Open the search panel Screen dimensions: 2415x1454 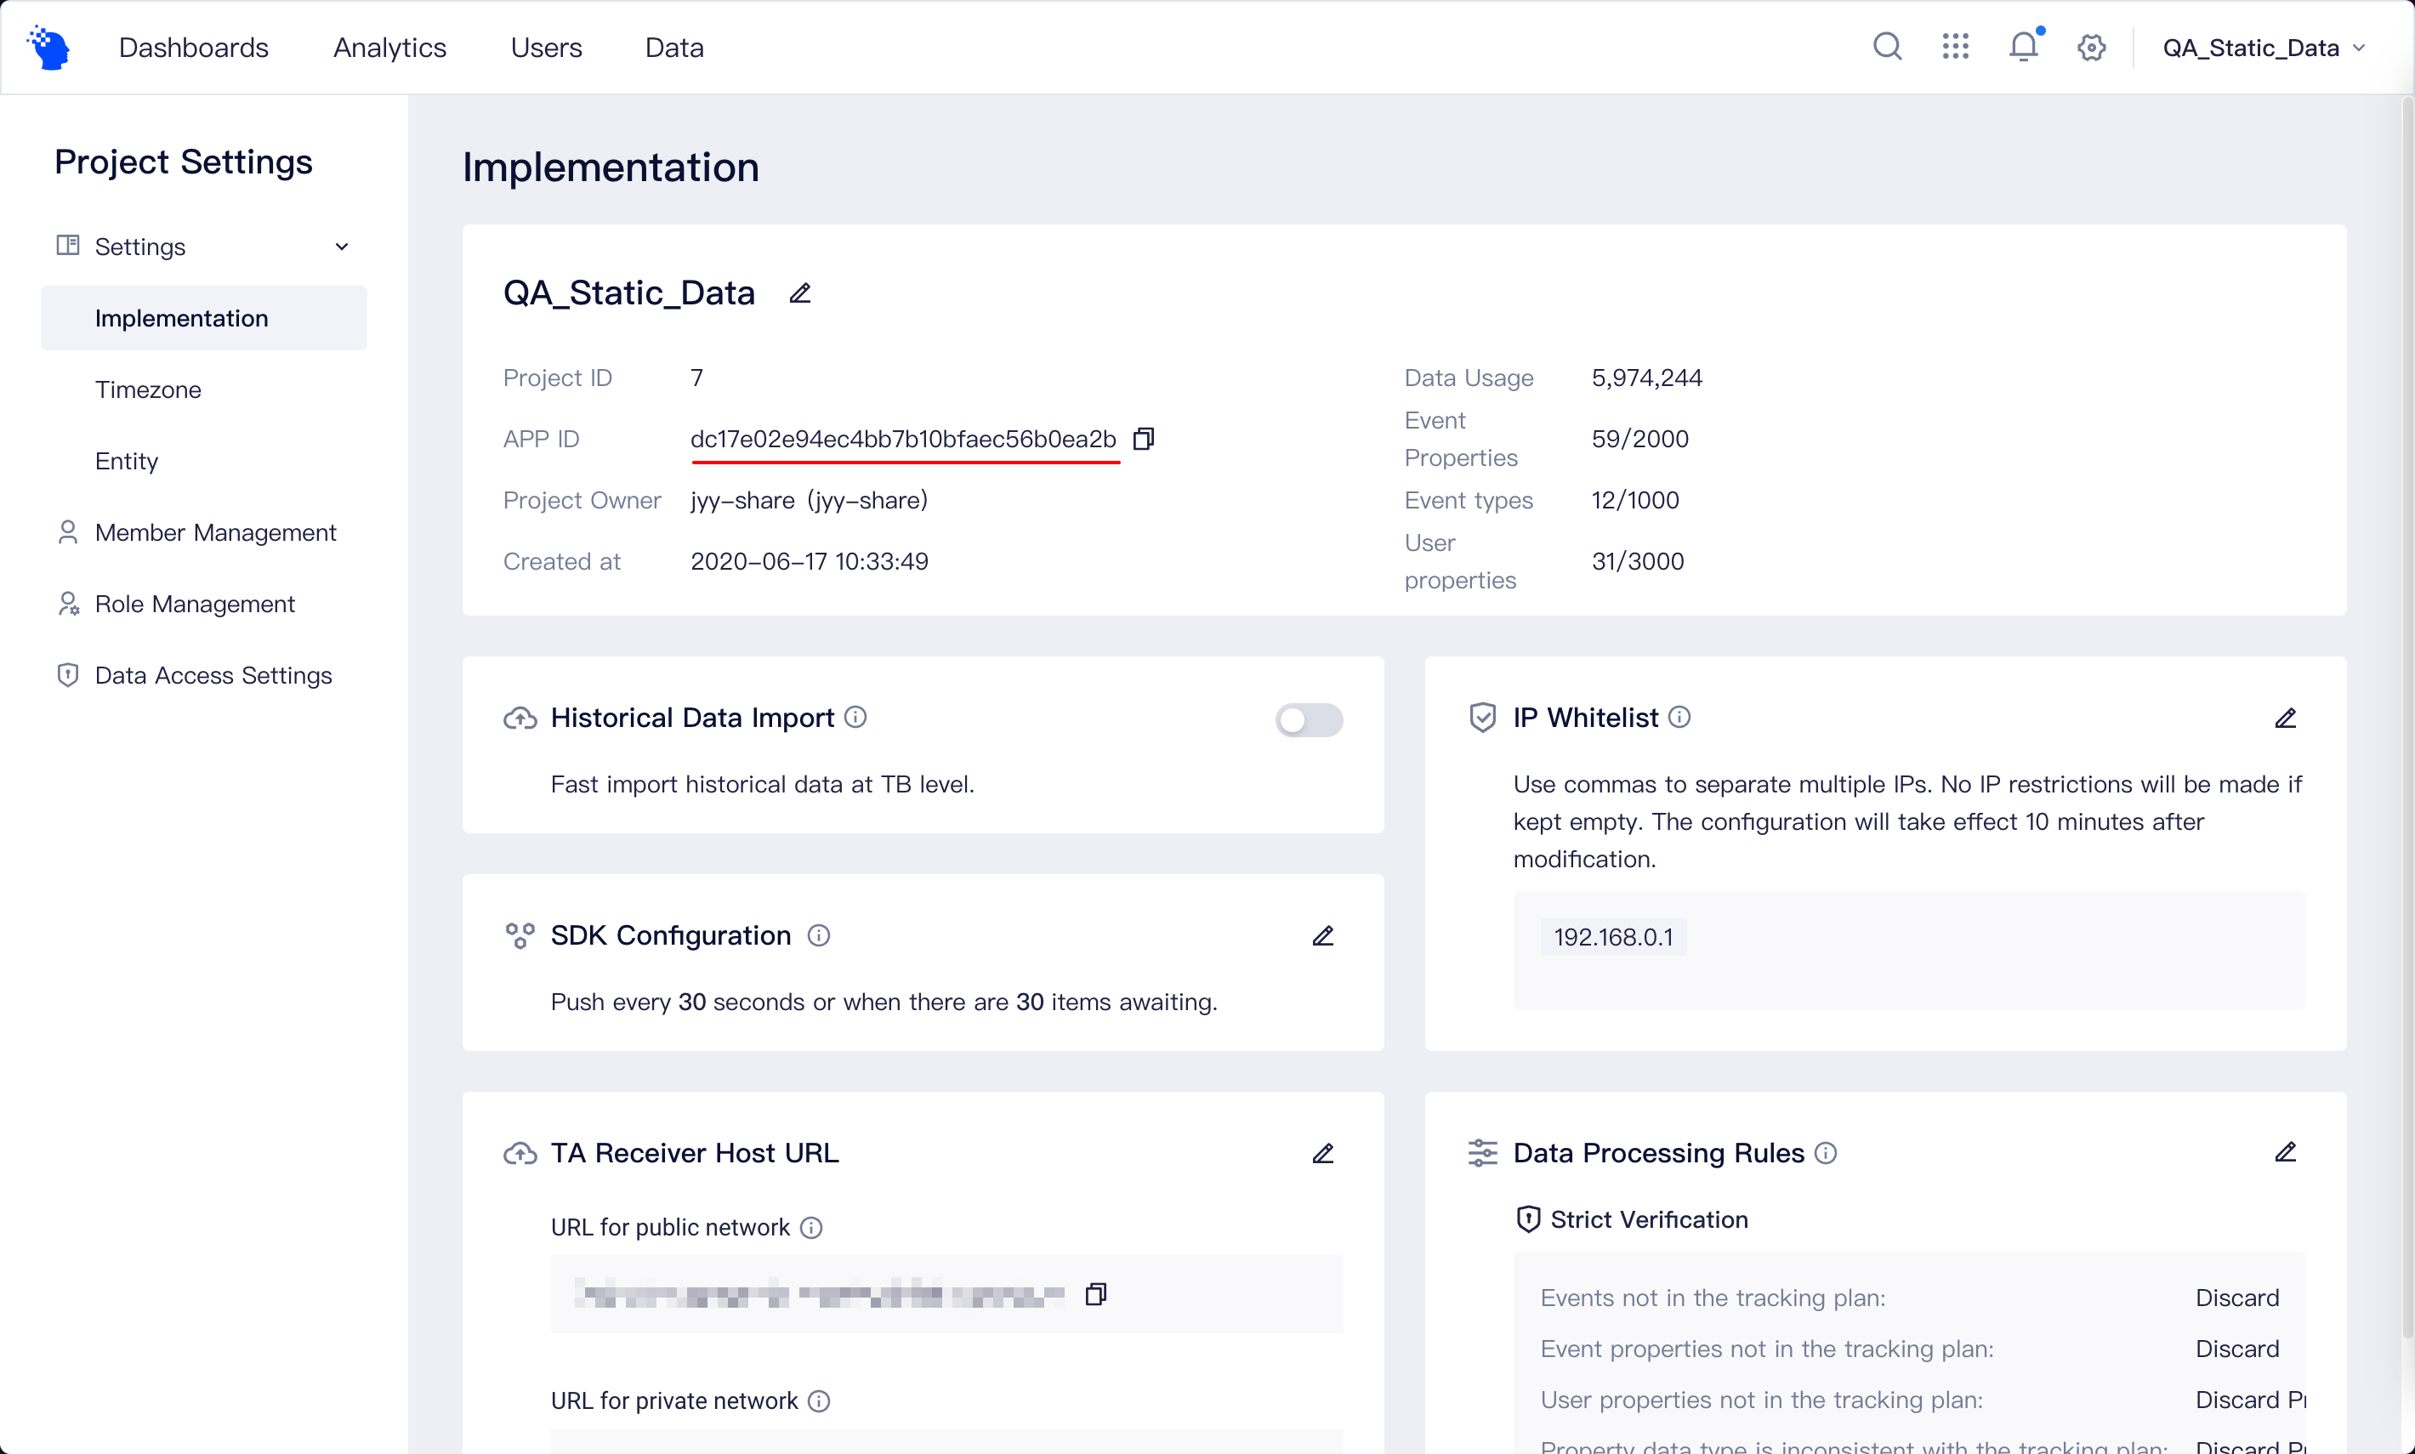point(1887,46)
